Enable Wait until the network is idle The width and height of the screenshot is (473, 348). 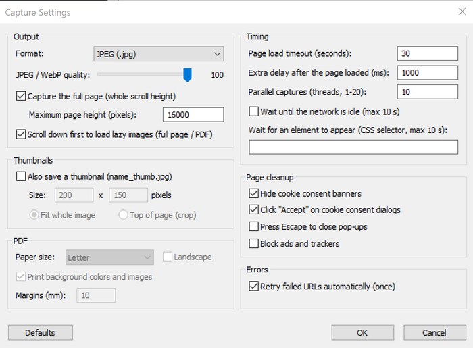point(253,111)
